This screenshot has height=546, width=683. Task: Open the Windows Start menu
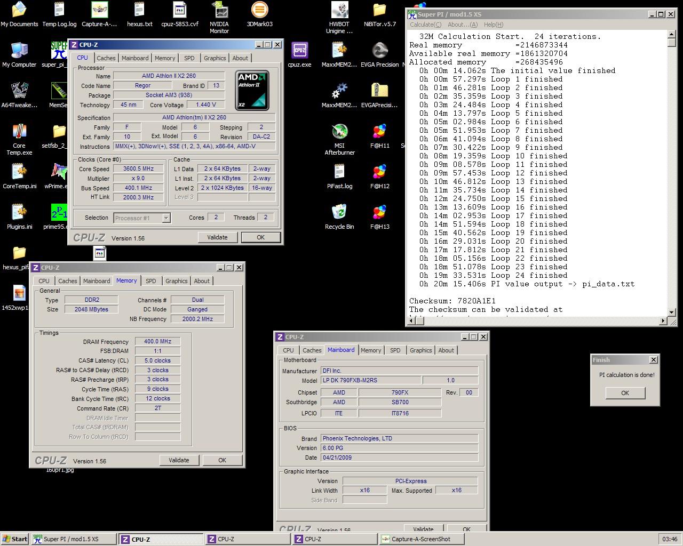coord(14,539)
